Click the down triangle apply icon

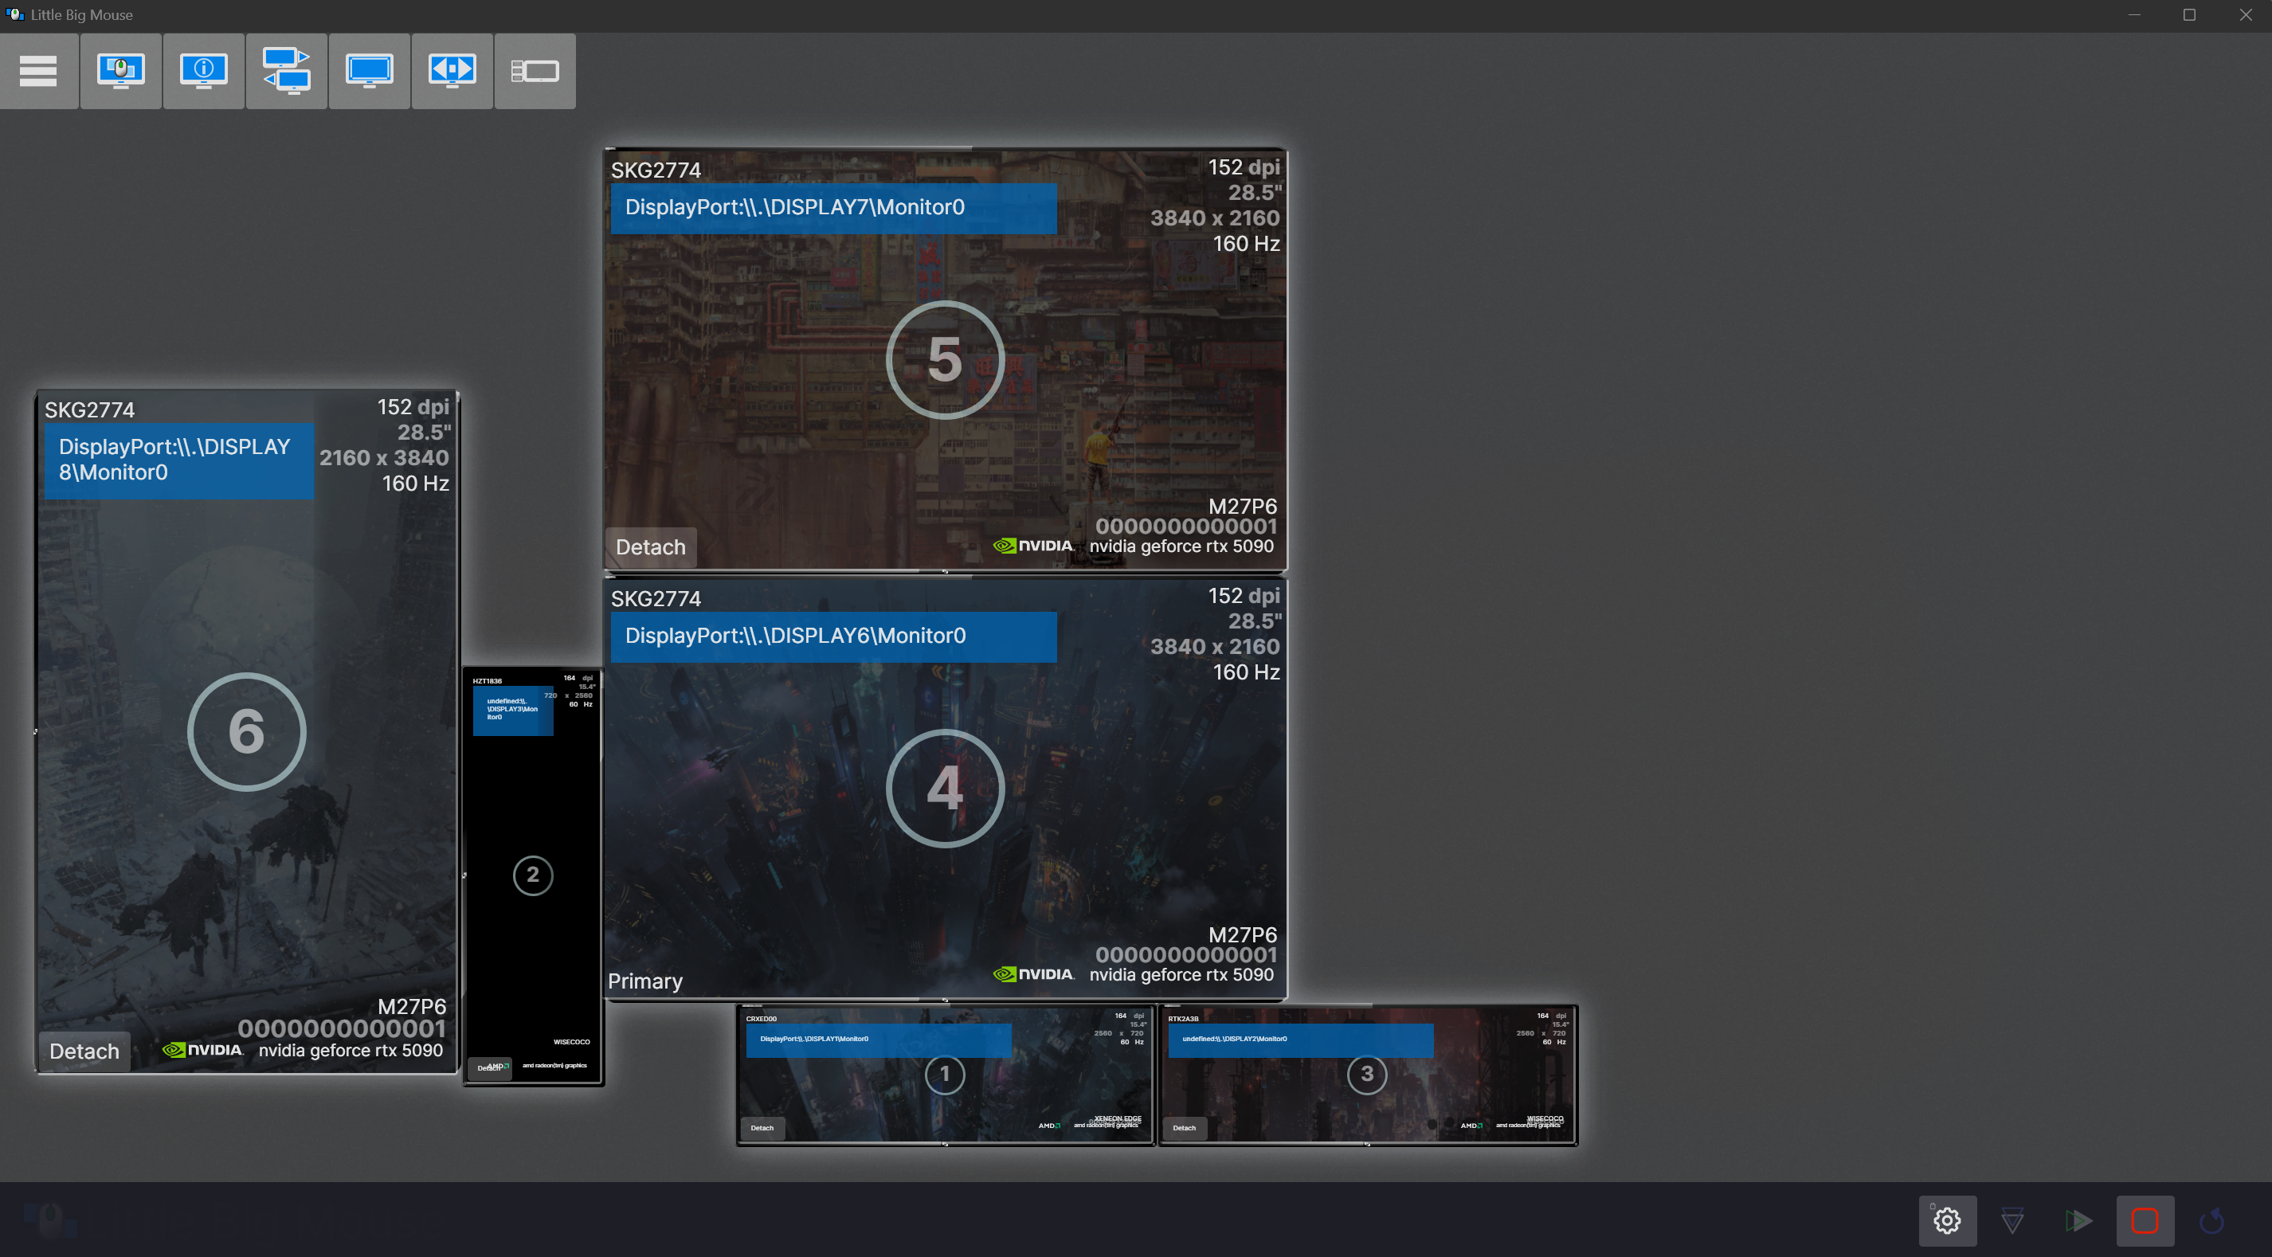click(x=2012, y=1220)
